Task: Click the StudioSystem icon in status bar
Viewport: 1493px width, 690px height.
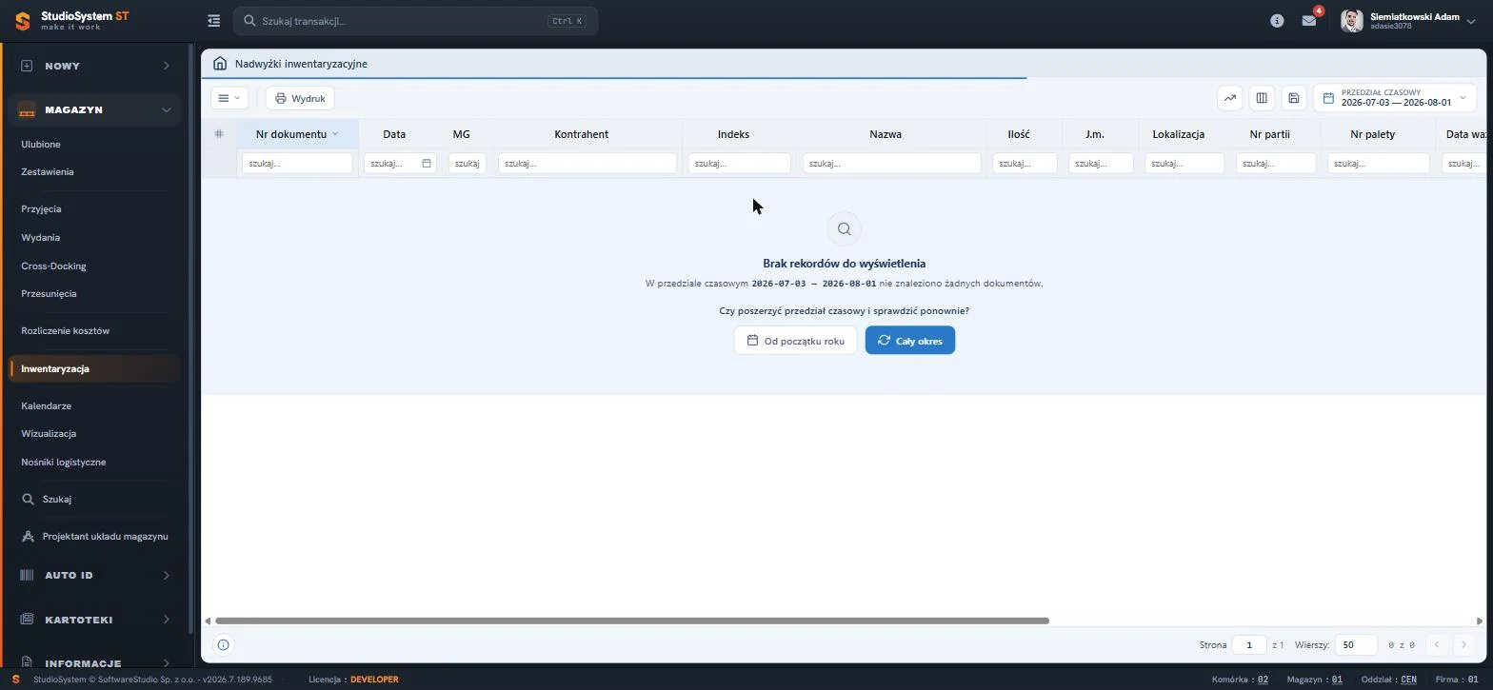Action: pos(15,680)
